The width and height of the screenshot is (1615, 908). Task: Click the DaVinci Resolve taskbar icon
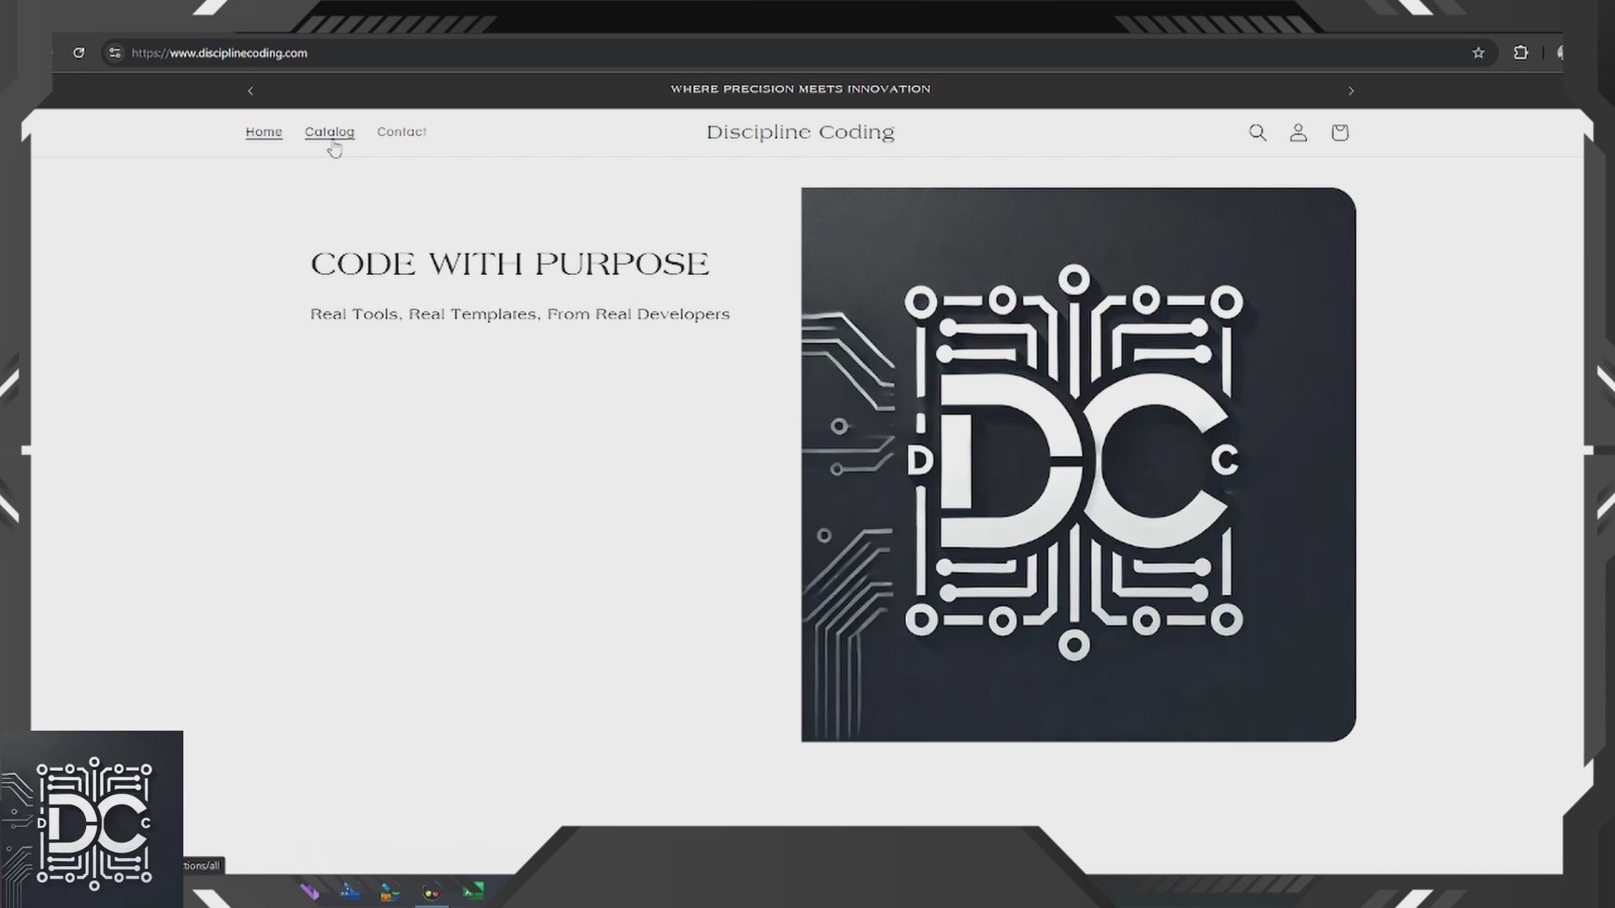(x=432, y=891)
